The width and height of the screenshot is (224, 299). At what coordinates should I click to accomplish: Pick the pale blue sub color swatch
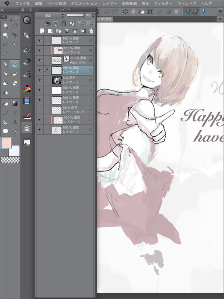pos(14,151)
